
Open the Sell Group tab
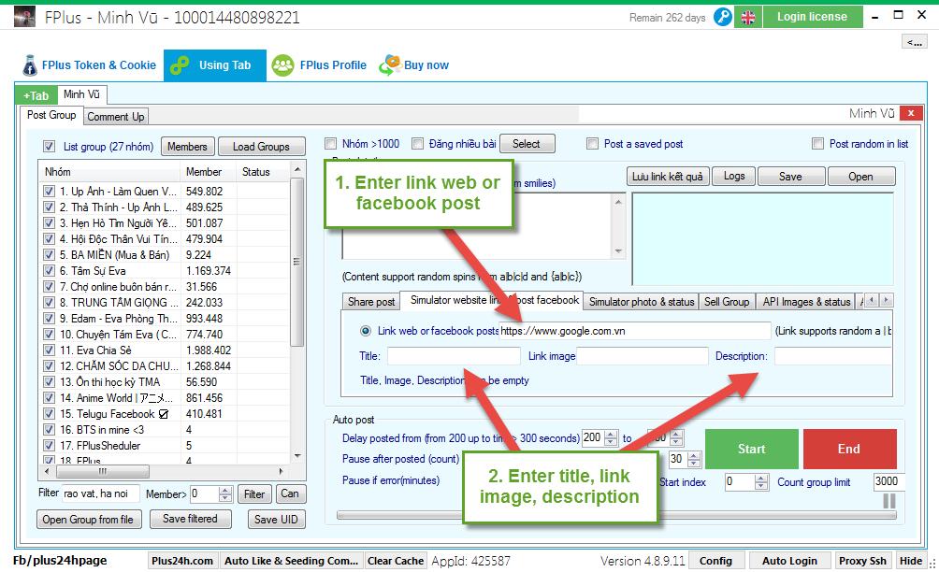click(x=727, y=302)
